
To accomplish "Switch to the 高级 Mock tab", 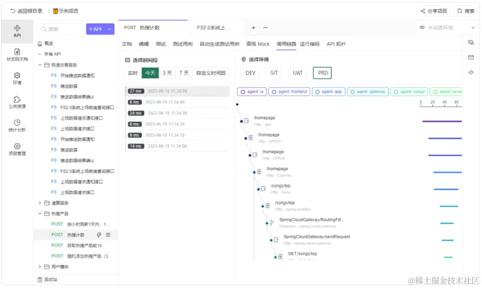I will coord(258,44).
